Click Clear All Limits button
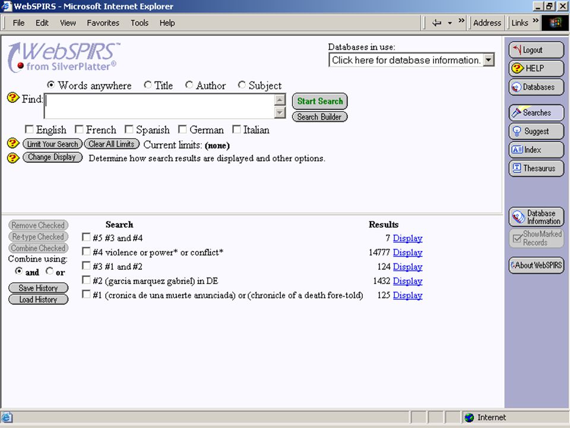The image size is (570, 428). (x=112, y=144)
